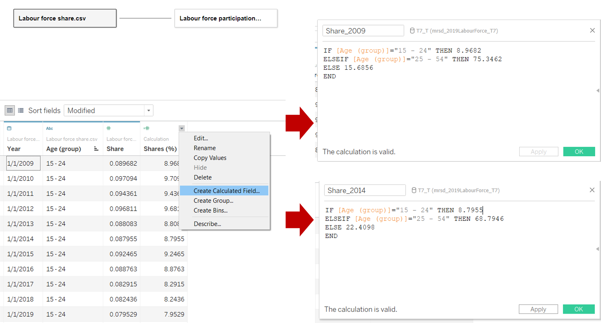Screen dimensions: 601x323
Task: Select Rename in the context menu
Action: (x=205, y=148)
